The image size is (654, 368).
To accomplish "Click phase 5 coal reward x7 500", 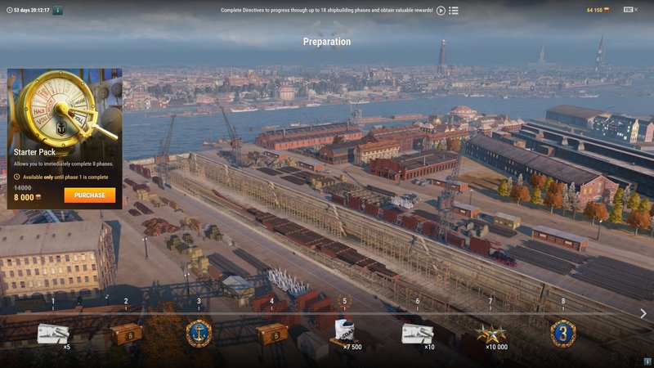I will pyautogui.click(x=344, y=334).
